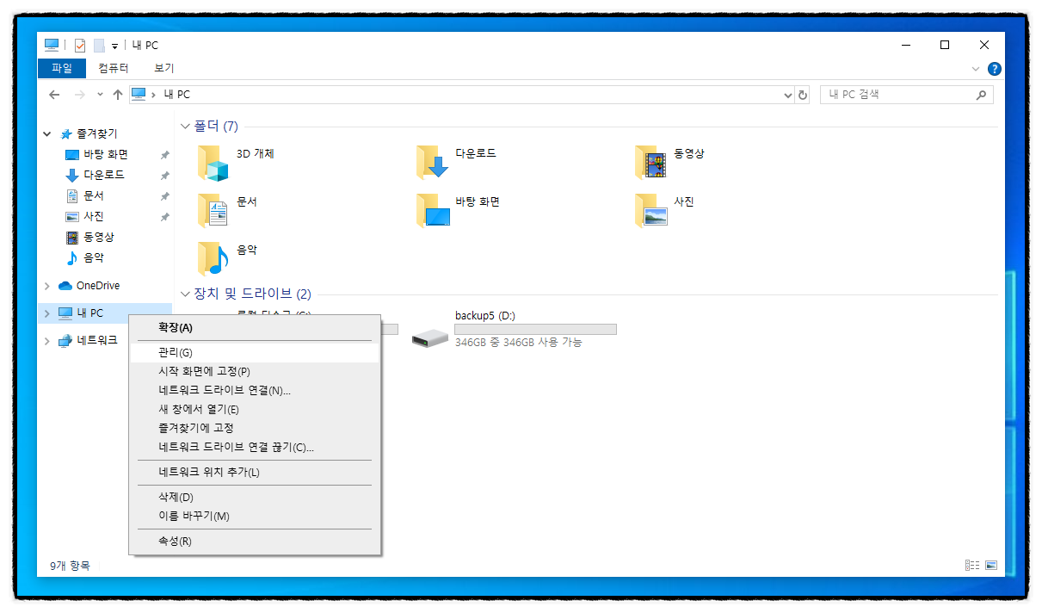The width and height of the screenshot is (1042, 613).
Task: Expand the ribbon with the chevron
Action: (976, 68)
